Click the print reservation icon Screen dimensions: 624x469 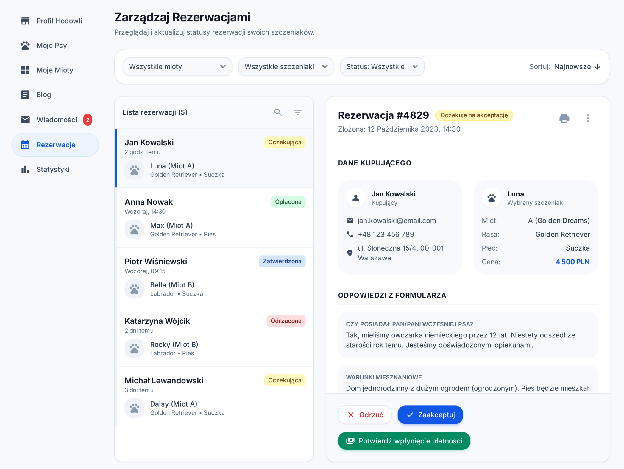pos(564,118)
